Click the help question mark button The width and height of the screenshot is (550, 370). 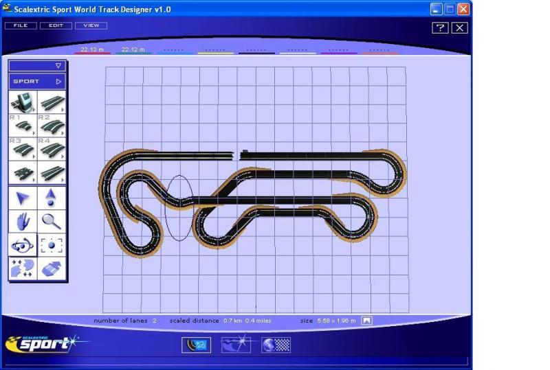coord(440,27)
